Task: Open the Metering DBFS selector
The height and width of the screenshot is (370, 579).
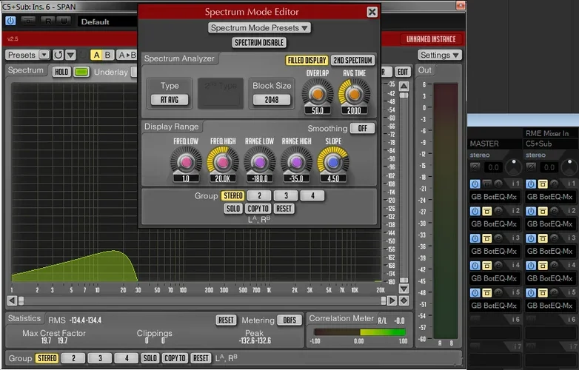Action: click(x=289, y=320)
